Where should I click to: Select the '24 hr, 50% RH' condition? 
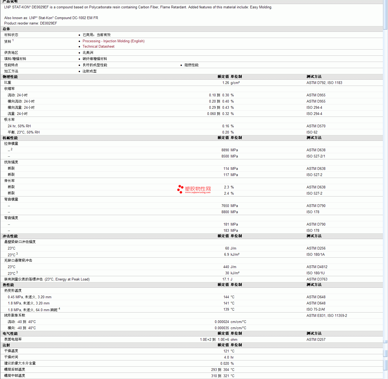19,126
